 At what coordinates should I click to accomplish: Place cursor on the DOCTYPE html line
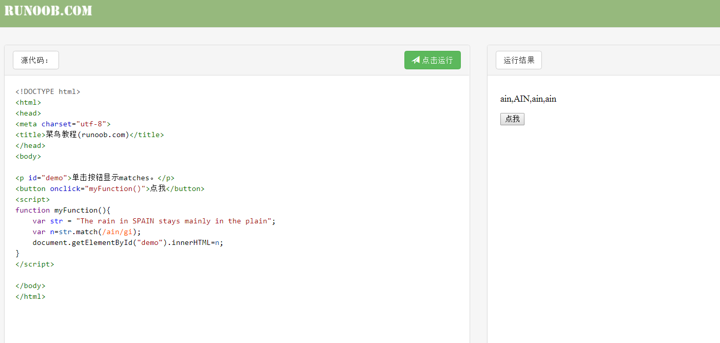(48, 91)
